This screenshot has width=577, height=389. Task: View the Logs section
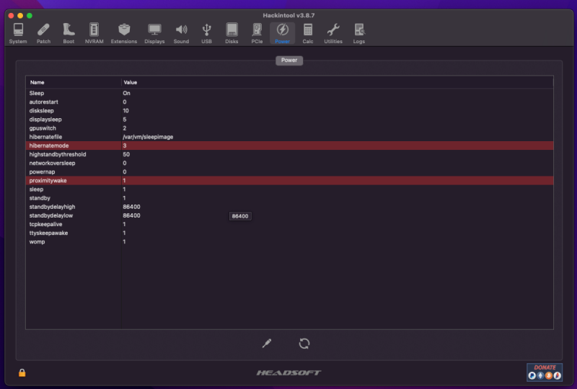pyautogui.click(x=358, y=33)
